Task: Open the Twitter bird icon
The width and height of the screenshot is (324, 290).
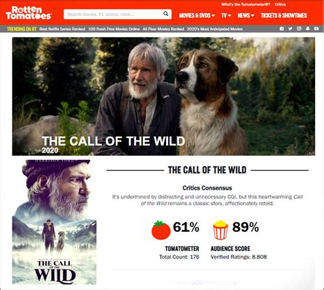Action: point(291,29)
